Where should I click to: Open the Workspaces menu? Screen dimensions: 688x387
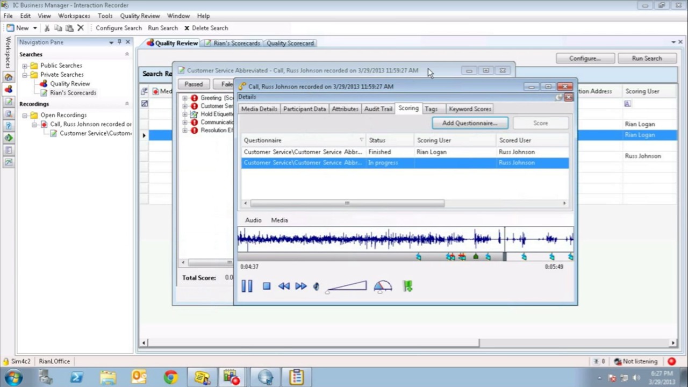(x=74, y=16)
